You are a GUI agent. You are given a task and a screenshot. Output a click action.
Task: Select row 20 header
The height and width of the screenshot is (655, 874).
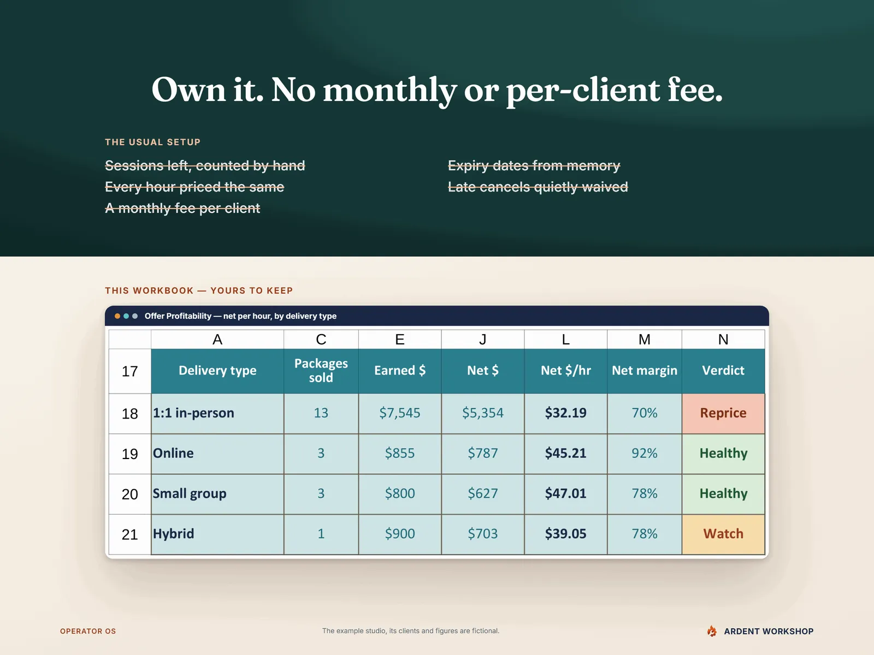[x=130, y=494]
